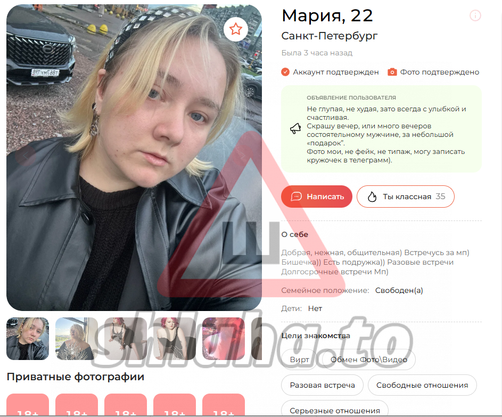This screenshot has height=417, width=502.
Task: Open first 18+ private photo tile
Action: 28,405
